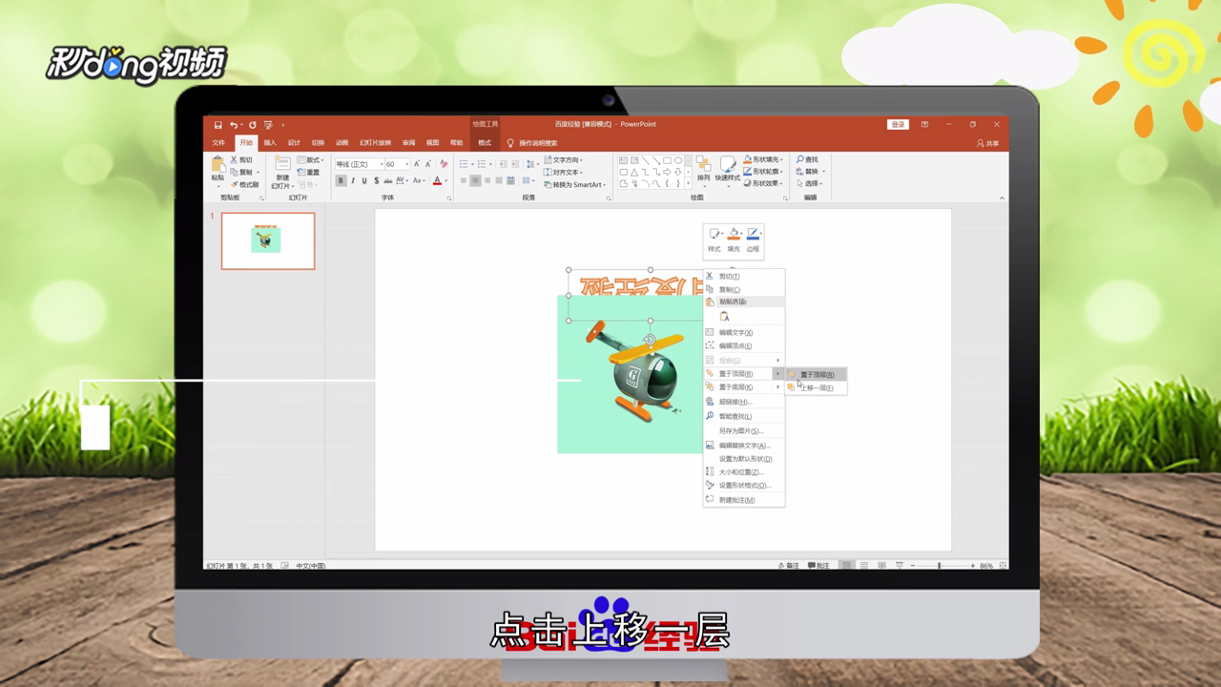Click 替换 (Replace) in the editing group
1221x687 pixels.
pos(809,172)
